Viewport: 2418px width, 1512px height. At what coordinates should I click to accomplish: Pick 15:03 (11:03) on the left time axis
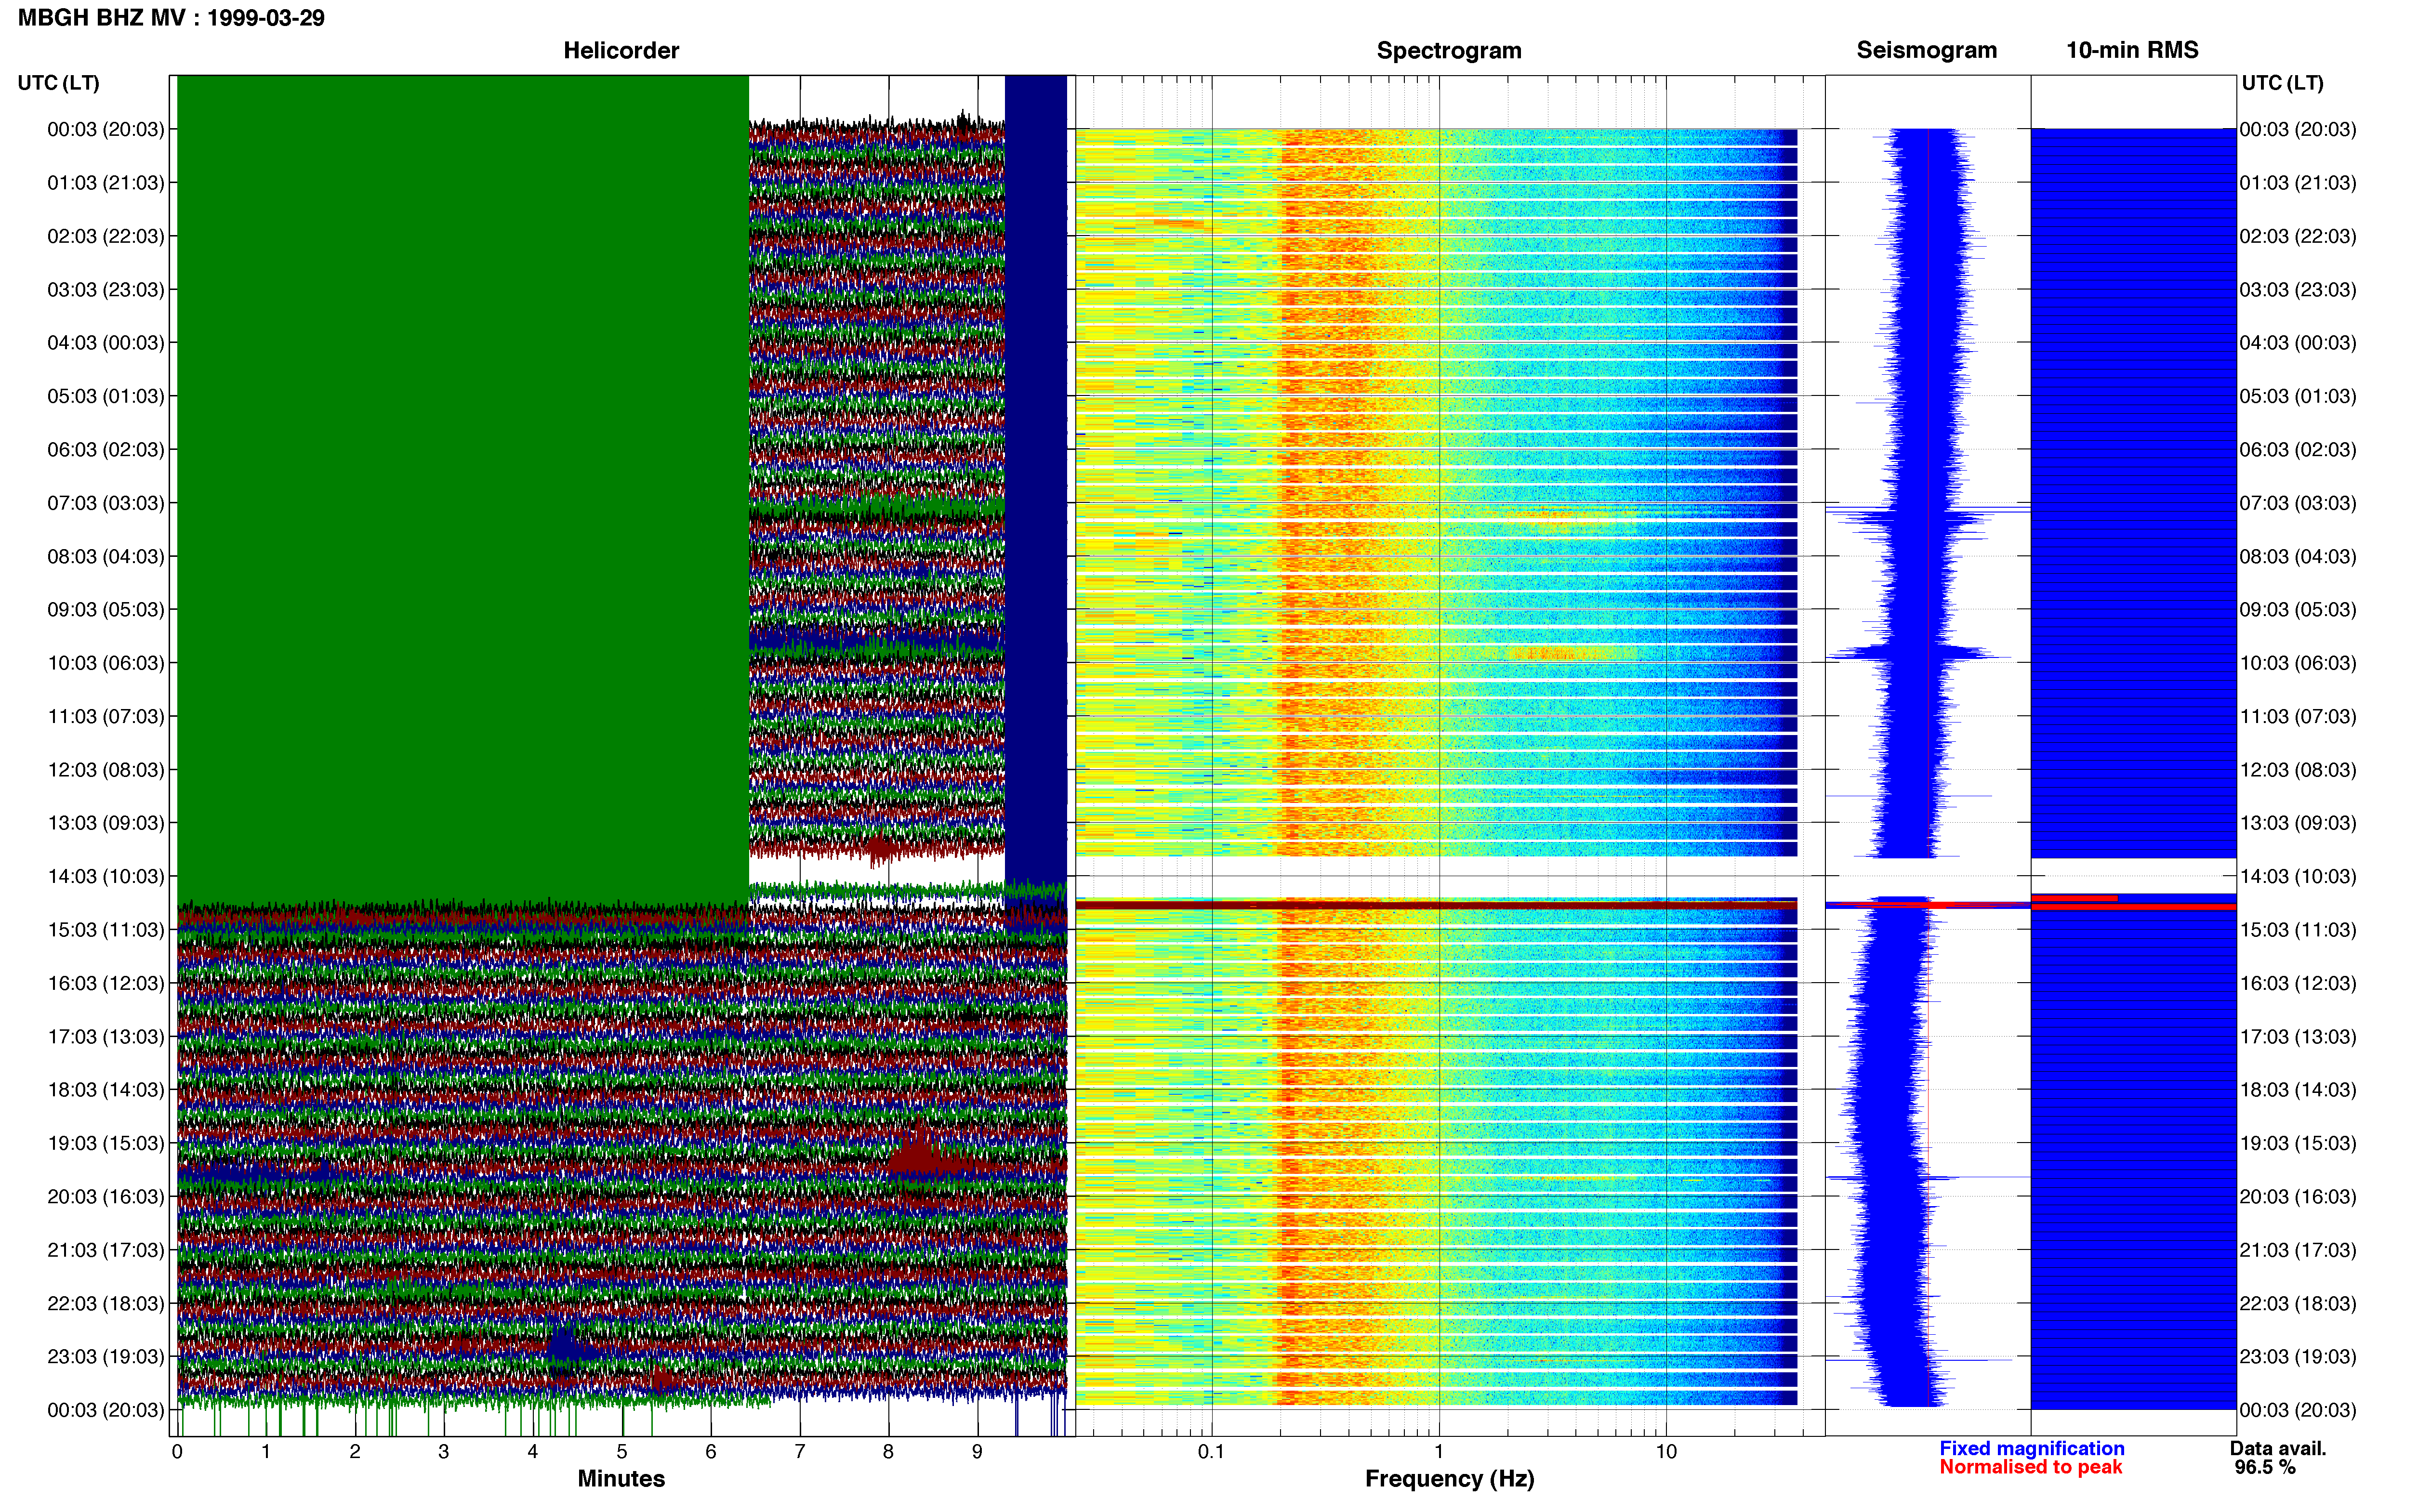pos(106,930)
